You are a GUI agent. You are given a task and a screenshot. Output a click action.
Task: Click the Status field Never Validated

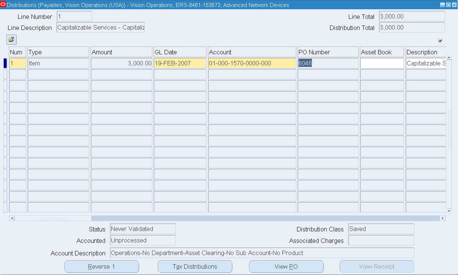pos(143,229)
